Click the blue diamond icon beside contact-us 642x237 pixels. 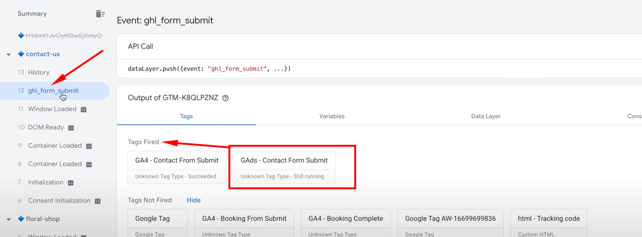(x=21, y=54)
